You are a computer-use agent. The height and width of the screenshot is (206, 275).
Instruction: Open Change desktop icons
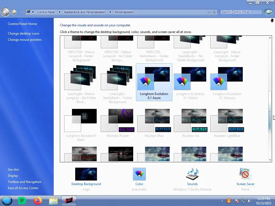24,34
